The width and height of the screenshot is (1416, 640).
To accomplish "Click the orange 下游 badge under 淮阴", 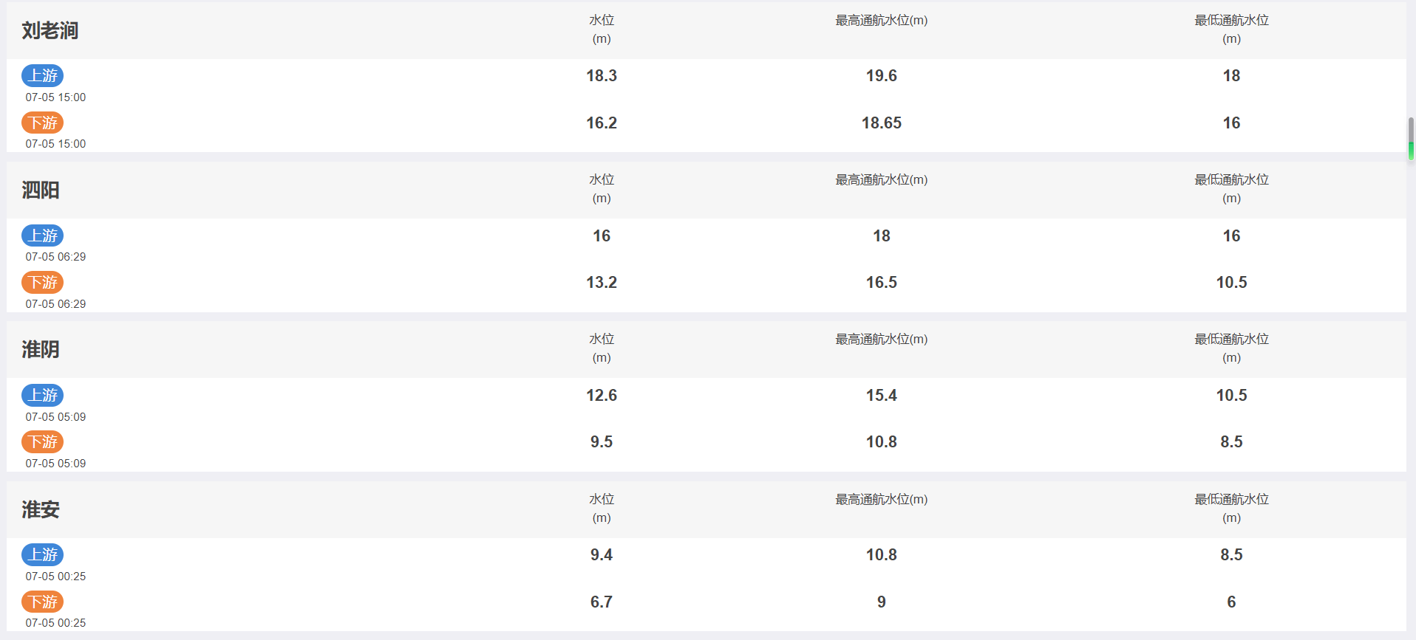I will 42,441.
